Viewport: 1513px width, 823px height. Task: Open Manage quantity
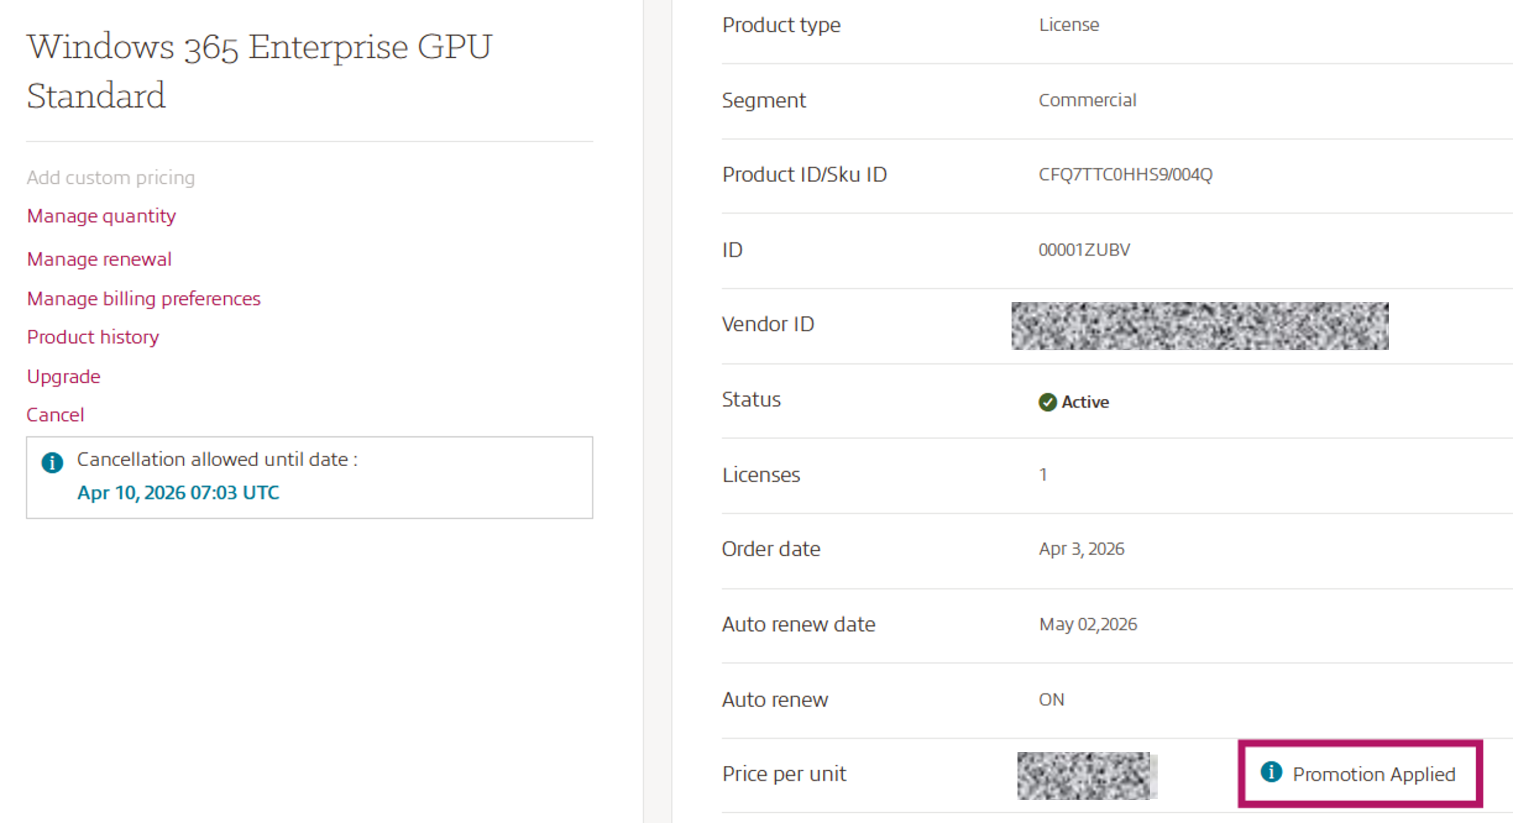point(100,216)
